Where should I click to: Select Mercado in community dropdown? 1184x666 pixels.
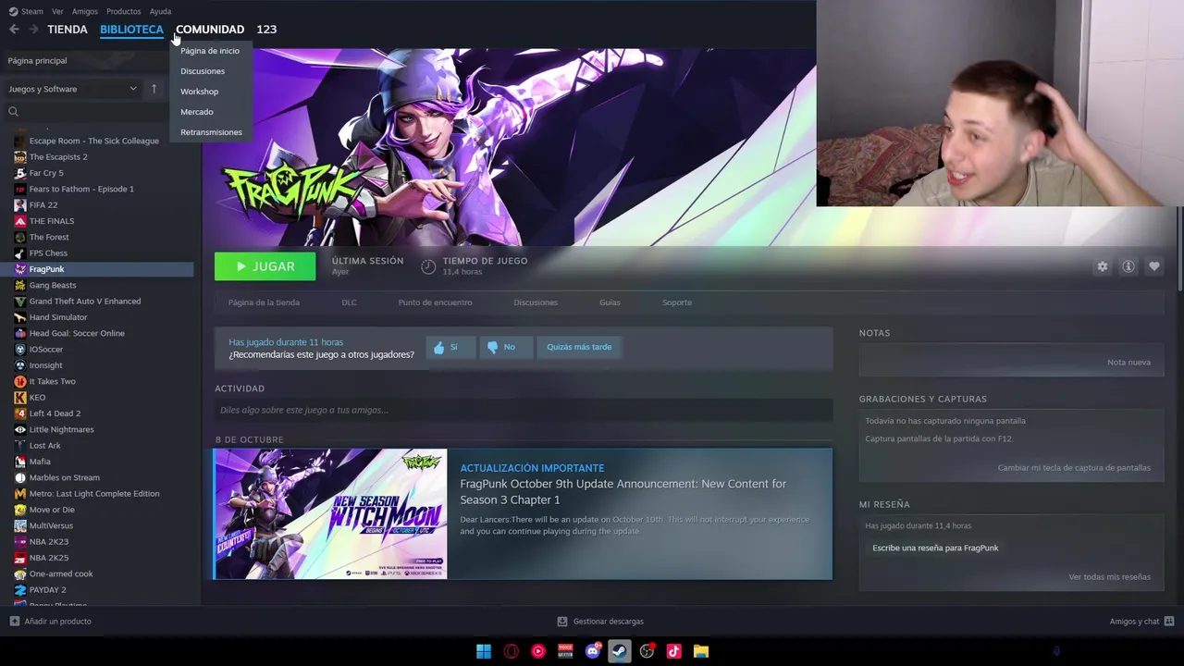tap(197, 112)
